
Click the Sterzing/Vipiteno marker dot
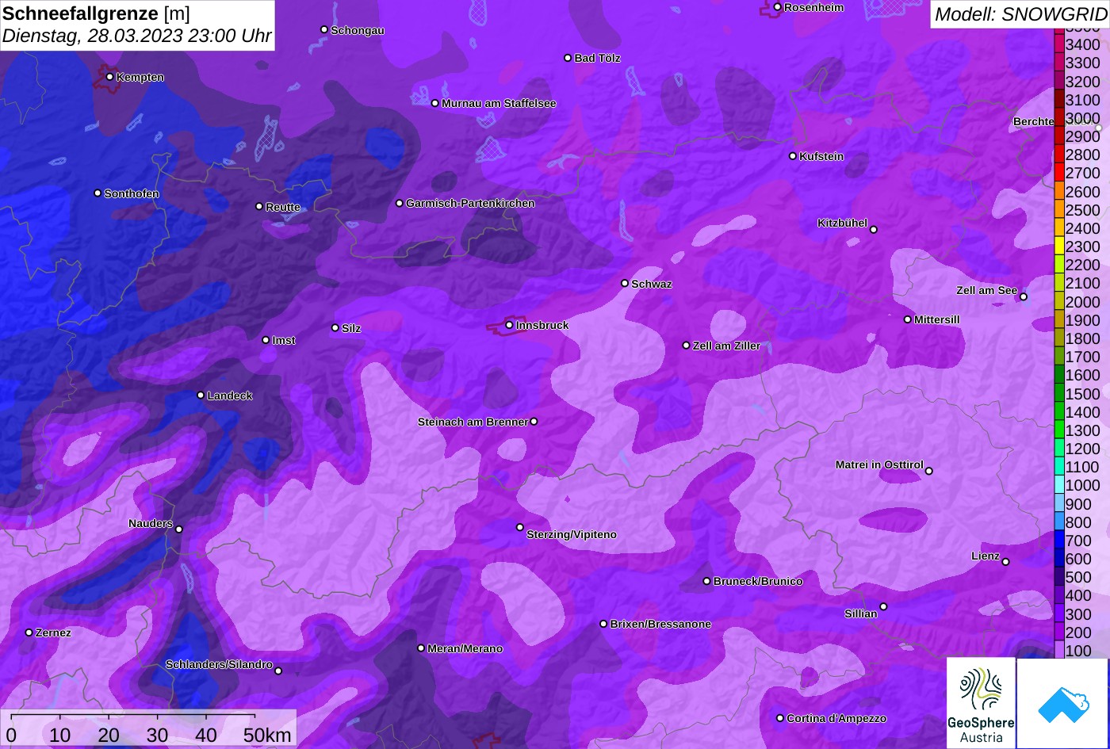coord(520,527)
